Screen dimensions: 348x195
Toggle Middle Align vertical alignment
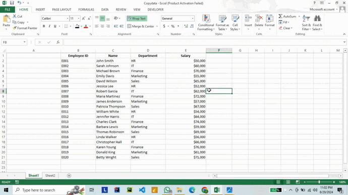click(102, 19)
